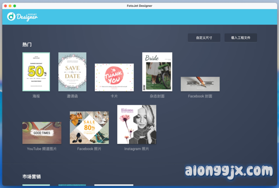This screenshot has width=279, height=188.
Task: Click the Facebook 封面 text label
Action: [x=200, y=96]
